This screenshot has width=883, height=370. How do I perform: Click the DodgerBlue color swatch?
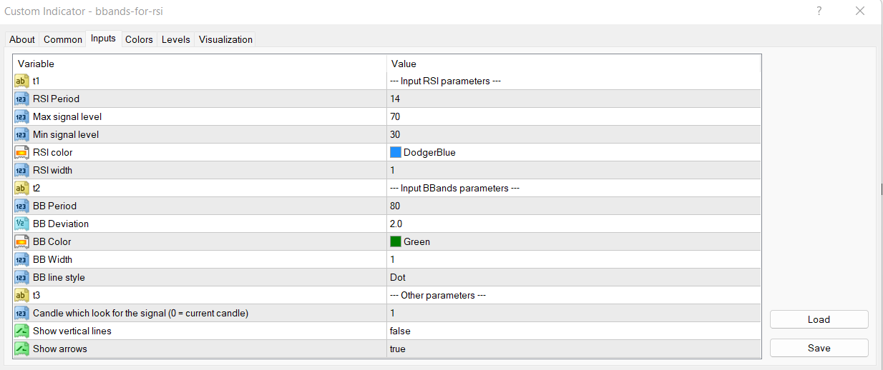396,152
